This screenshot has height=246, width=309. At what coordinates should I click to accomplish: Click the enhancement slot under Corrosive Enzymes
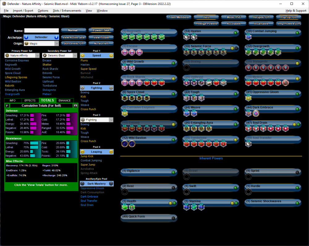click(x=125, y=113)
